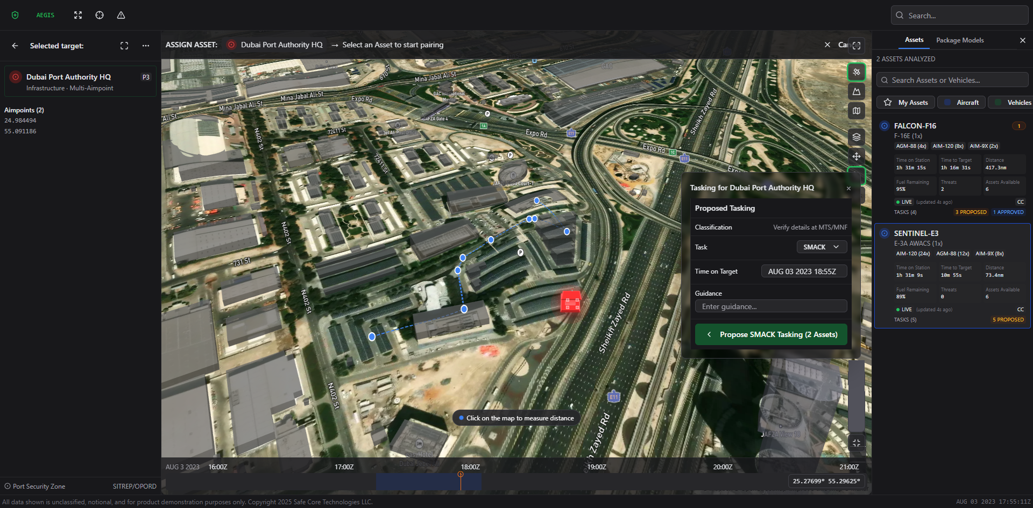Click the Enter guidance input field
Screen dimensions: 1033x508
click(770, 306)
